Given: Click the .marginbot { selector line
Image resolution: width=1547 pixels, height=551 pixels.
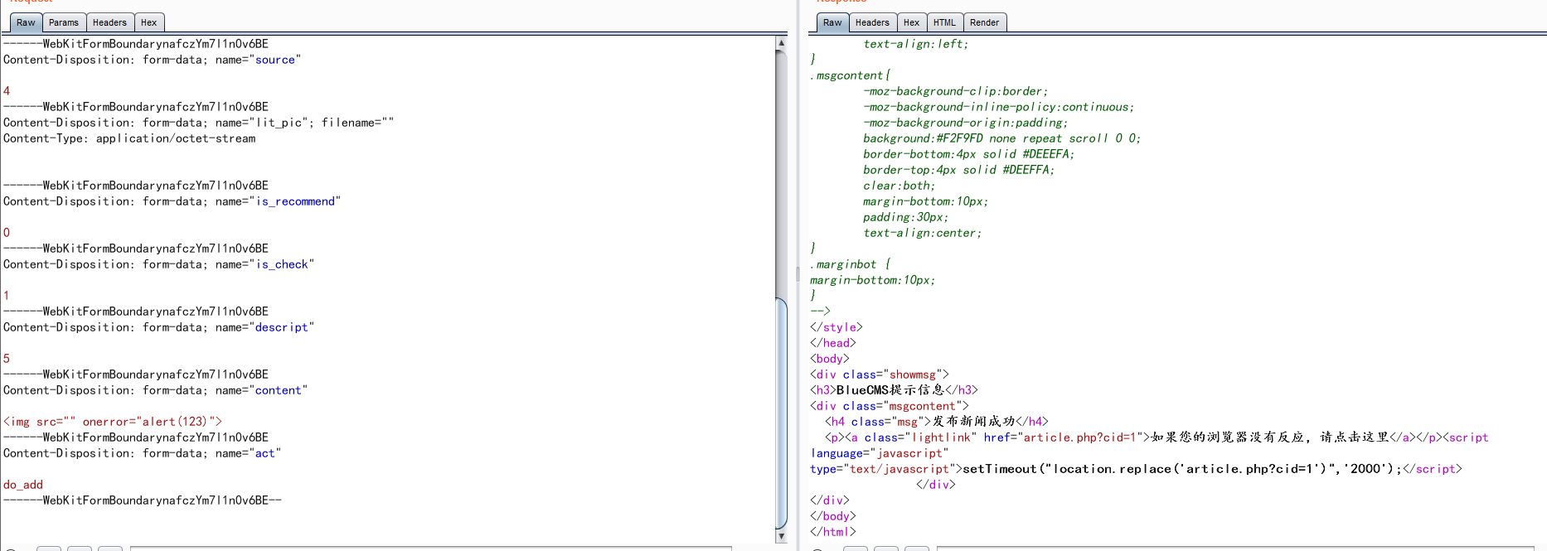Looking at the screenshot, I should (x=850, y=264).
